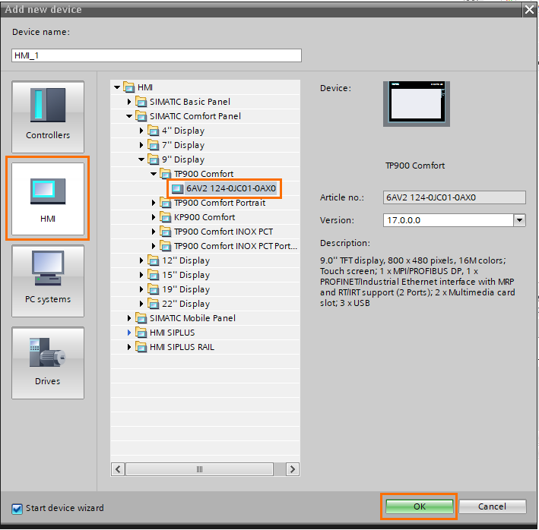Click the 7" Display folder icon
The width and height of the screenshot is (539, 530).
(x=154, y=145)
